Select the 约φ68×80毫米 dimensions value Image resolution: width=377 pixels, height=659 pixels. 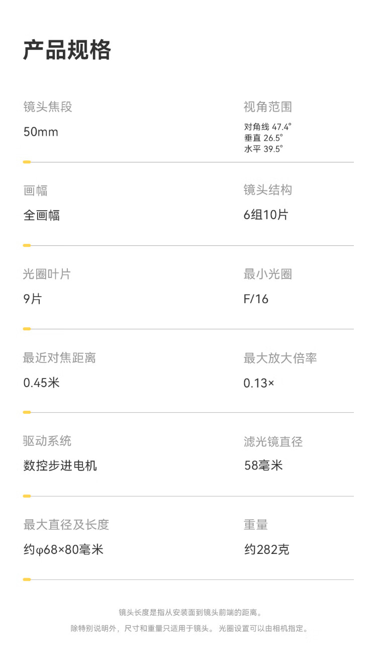coord(63,549)
